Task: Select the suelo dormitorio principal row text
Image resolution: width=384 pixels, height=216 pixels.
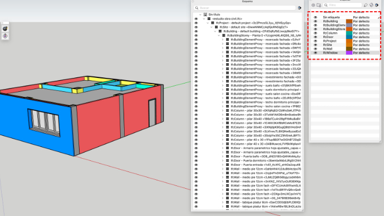Action: pos(265,90)
